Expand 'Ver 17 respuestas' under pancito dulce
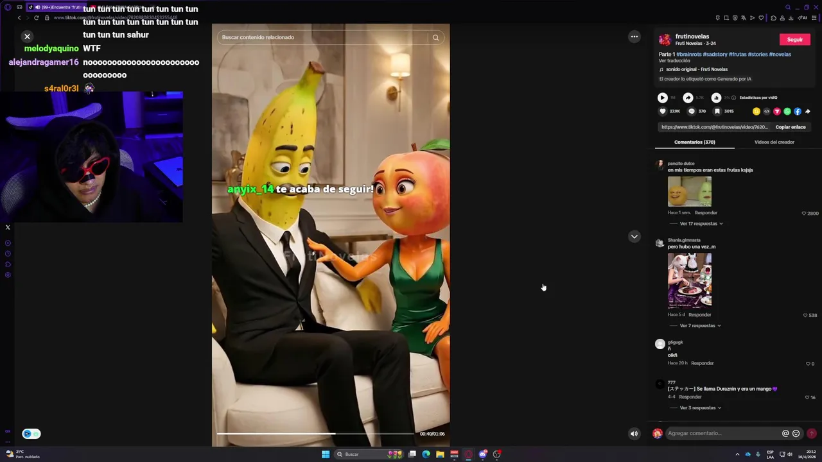This screenshot has width=822, height=462. 701,224
